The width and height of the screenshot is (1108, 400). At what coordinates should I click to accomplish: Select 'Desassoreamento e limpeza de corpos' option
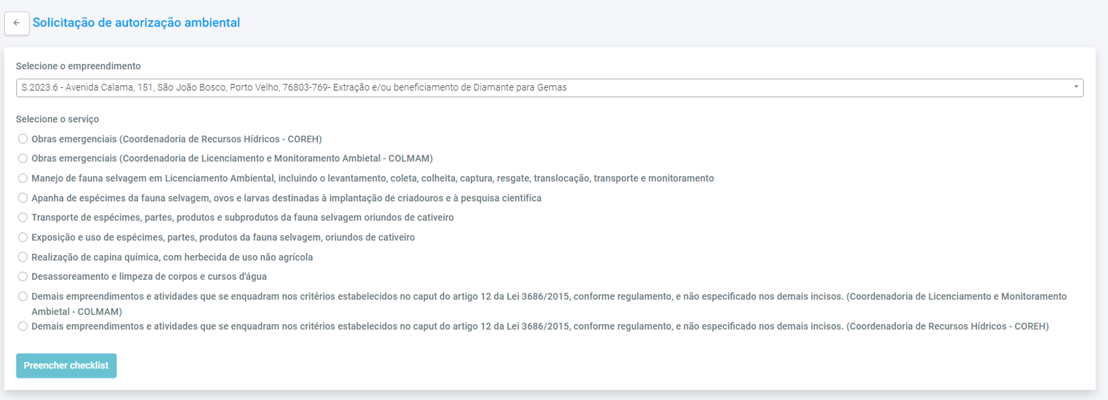pyautogui.click(x=23, y=277)
